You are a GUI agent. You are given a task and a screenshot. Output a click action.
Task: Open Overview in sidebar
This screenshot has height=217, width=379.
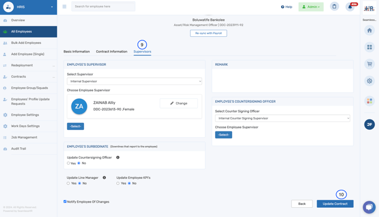28,21
